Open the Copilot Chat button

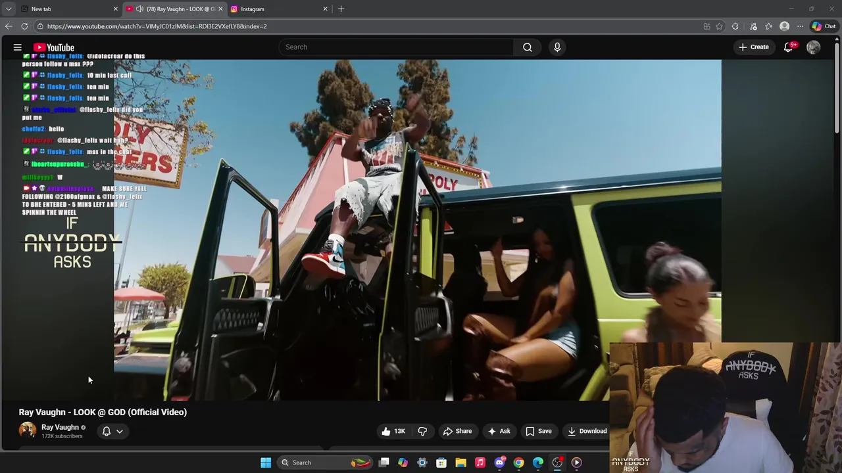point(824,26)
